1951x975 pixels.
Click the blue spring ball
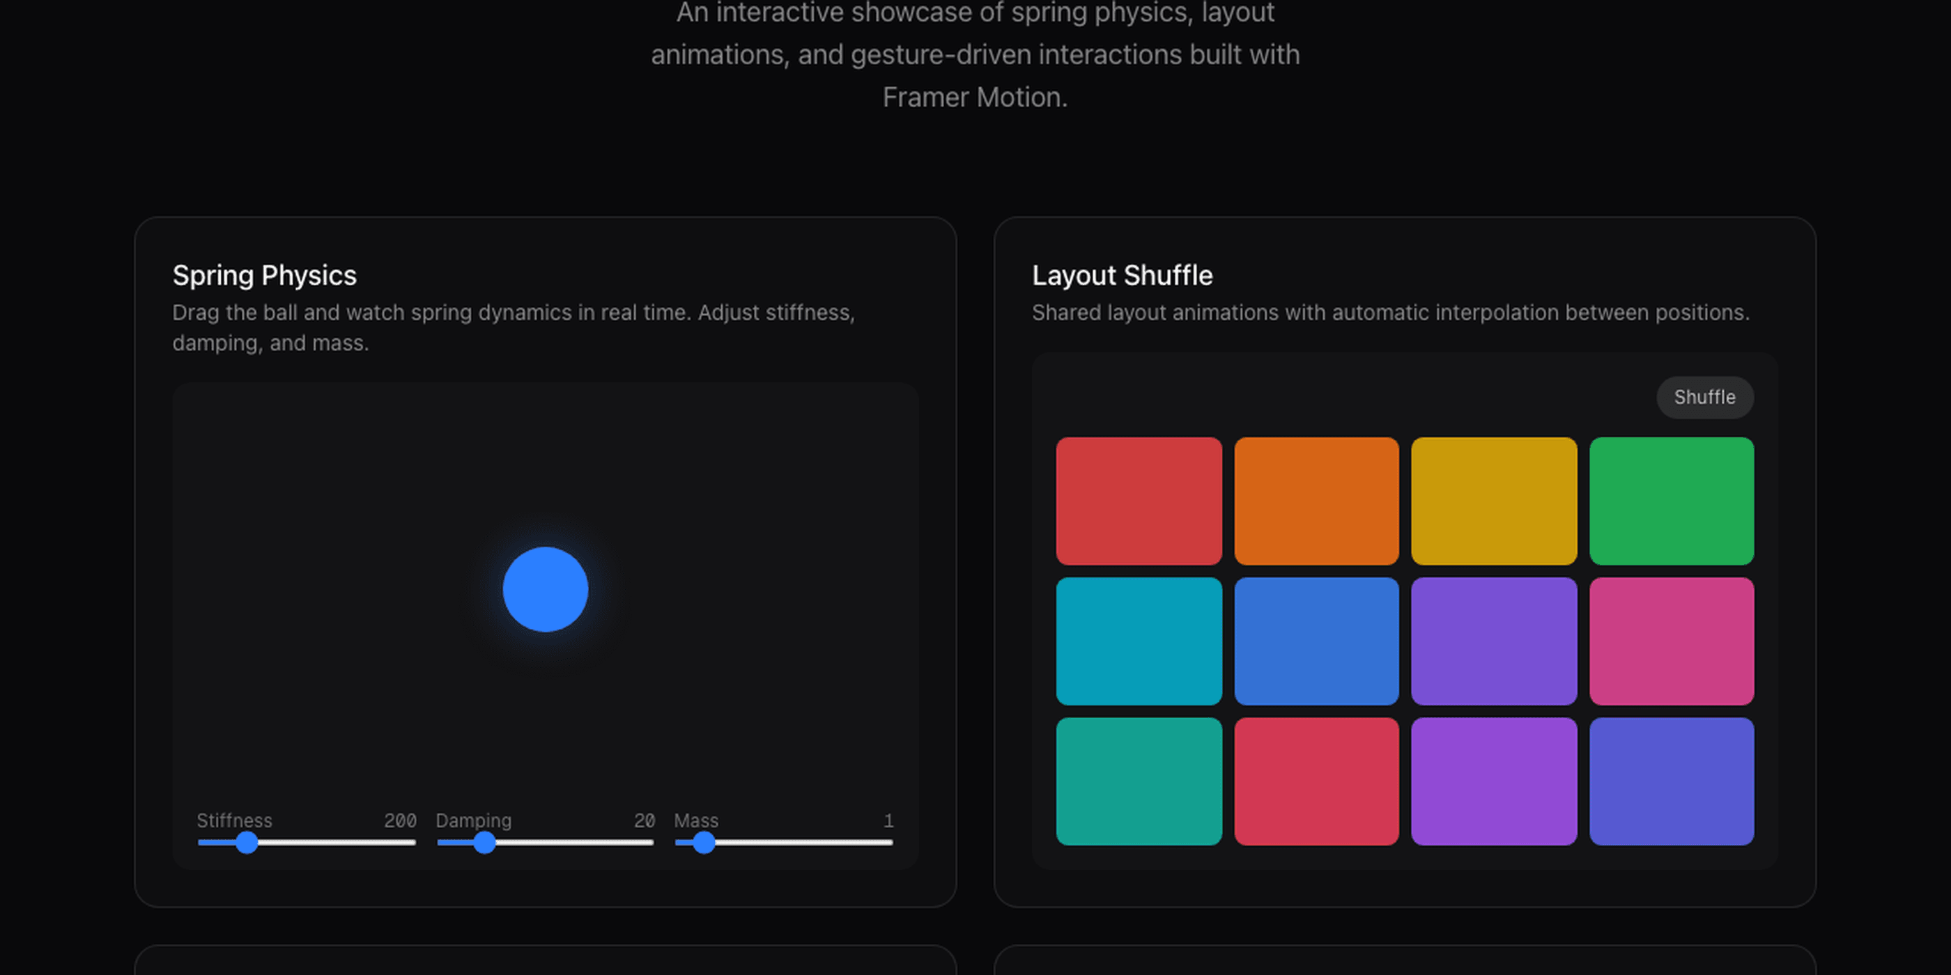tap(546, 589)
